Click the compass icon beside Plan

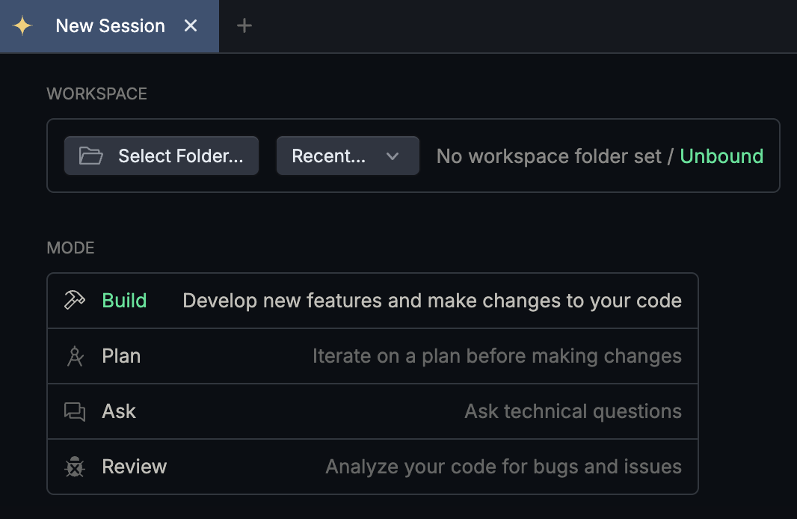[75, 356]
